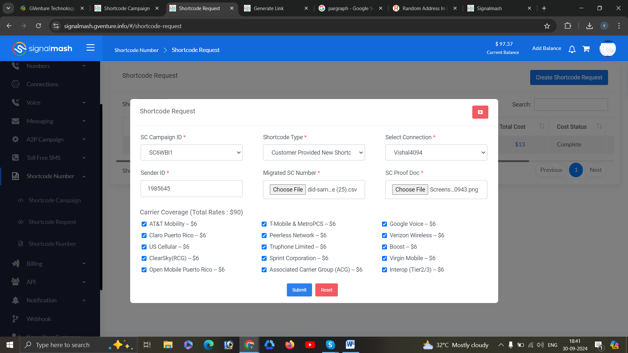Uncheck the Verizon Wireless checkbox

(x=384, y=235)
